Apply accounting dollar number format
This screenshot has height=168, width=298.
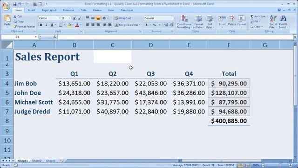coord(146,25)
